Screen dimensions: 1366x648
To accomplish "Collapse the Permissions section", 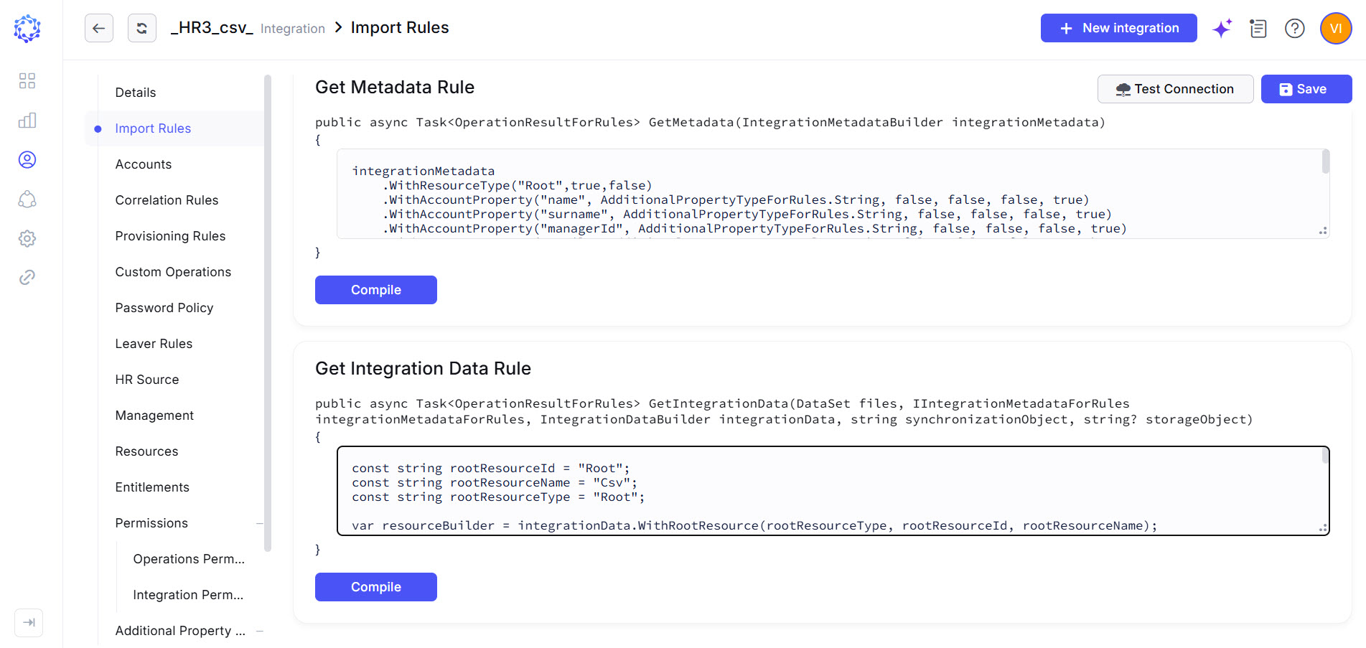I will 260,523.
